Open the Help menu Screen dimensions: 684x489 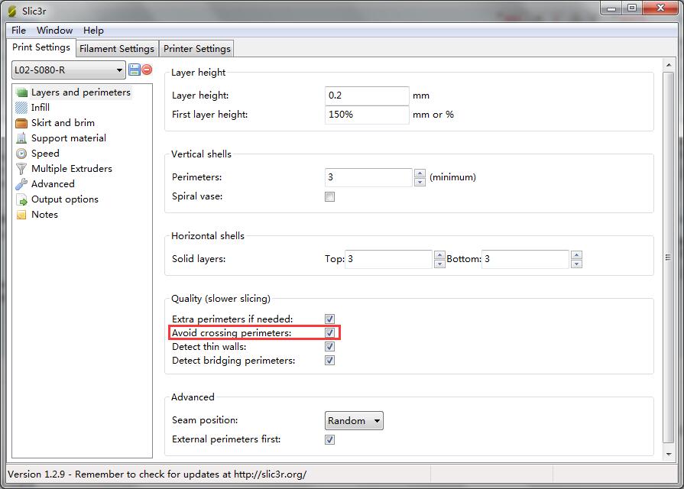93,30
